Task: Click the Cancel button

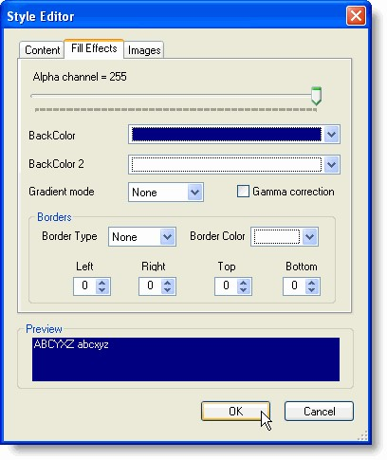Action: (319, 411)
